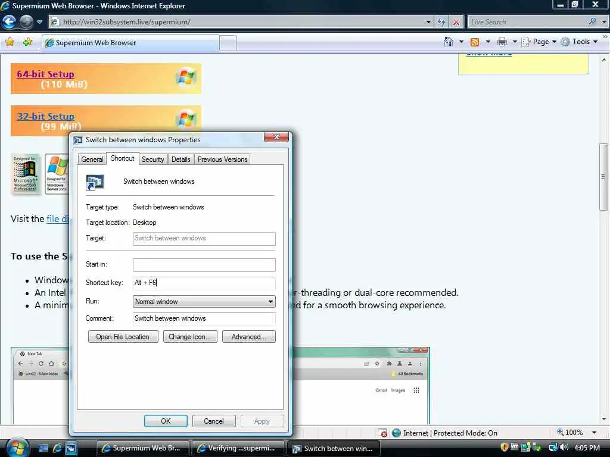Open the Page menu

539,42
